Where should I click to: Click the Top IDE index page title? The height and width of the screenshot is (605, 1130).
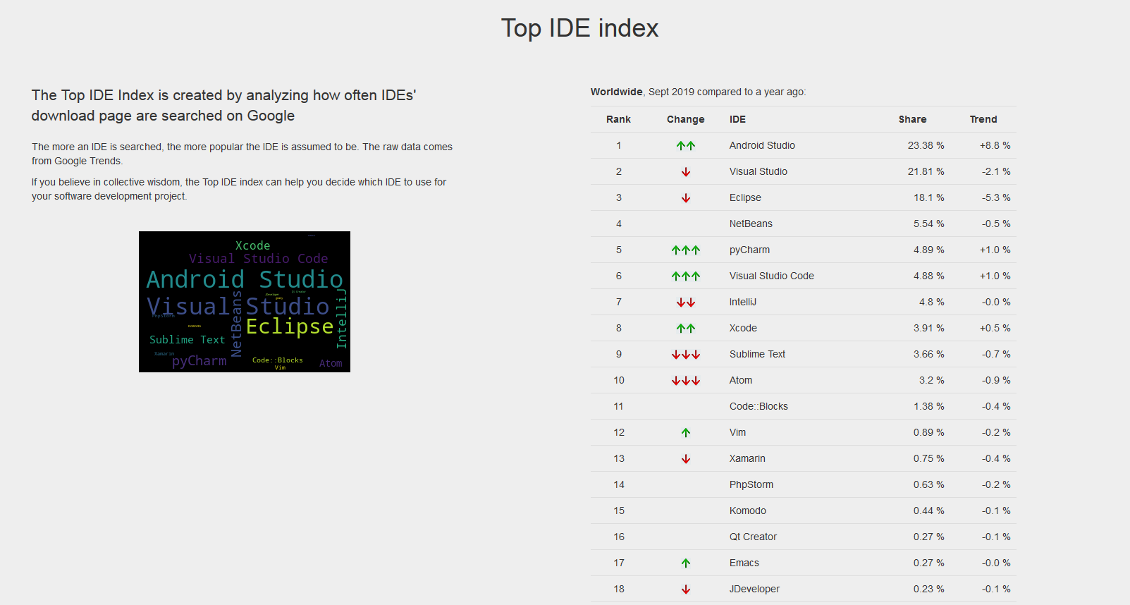pos(579,28)
